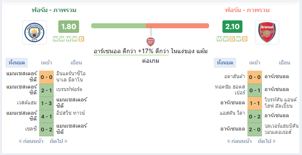Switch to Arsenal's เยือน tab

[x=285, y=63]
